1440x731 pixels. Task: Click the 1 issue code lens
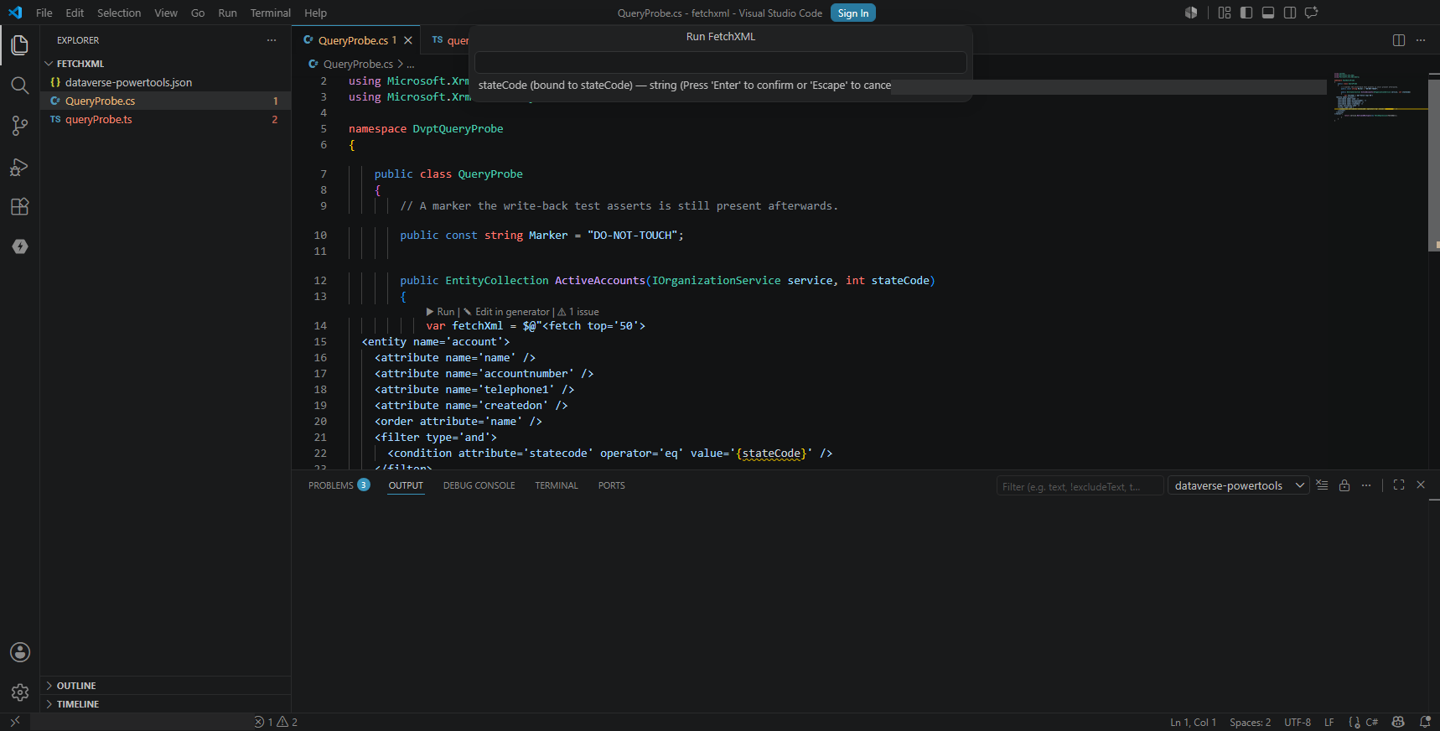(578, 312)
